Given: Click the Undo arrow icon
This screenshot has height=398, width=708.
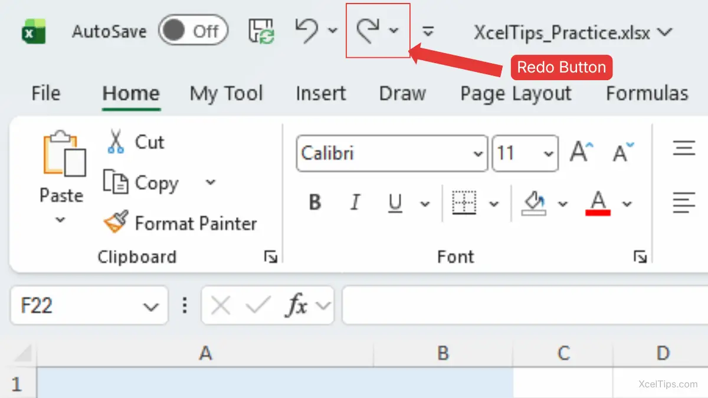Looking at the screenshot, I should tap(307, 31).
